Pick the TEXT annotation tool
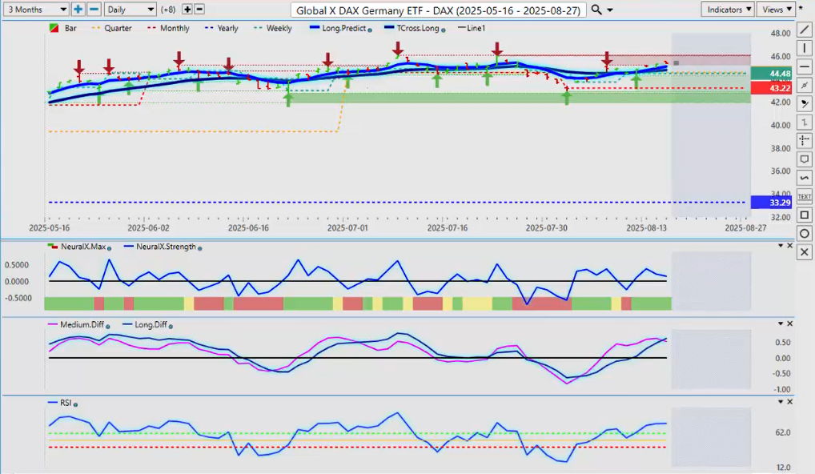815x474 pixels. coord(805,196)
